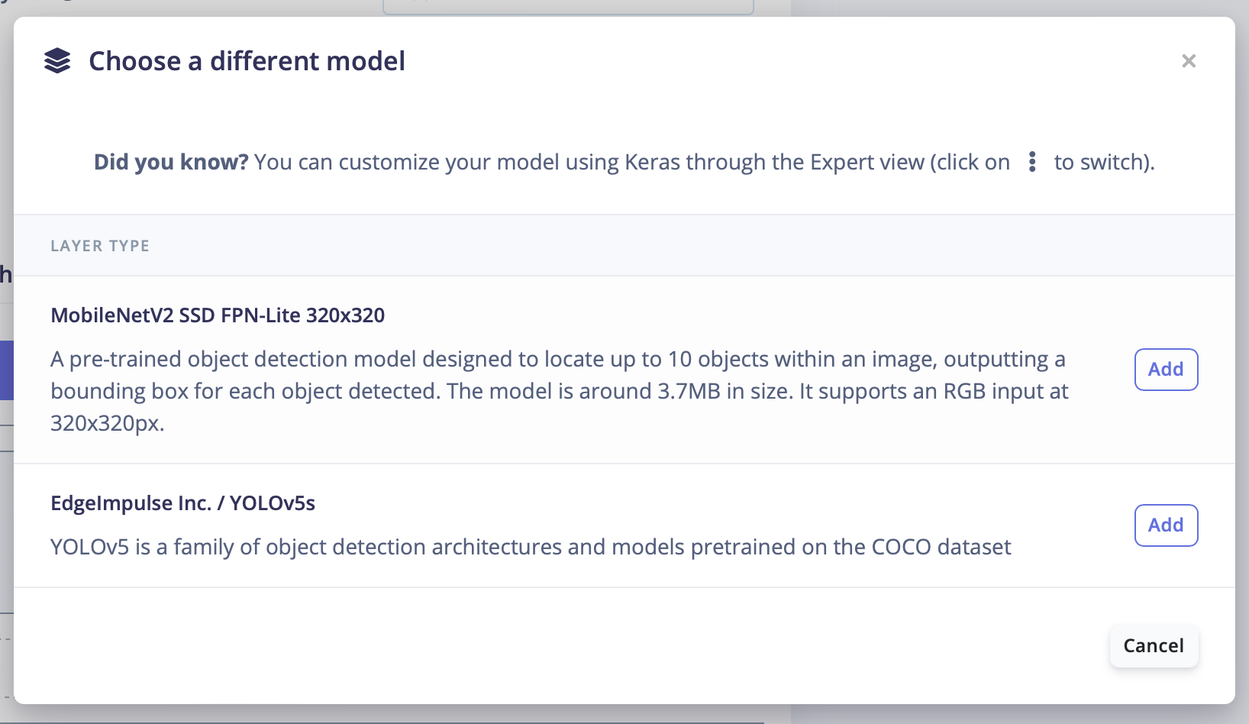Click the 'Choose a different model' heading
The image size is (1249, 724).
click(x=247, y=61)
